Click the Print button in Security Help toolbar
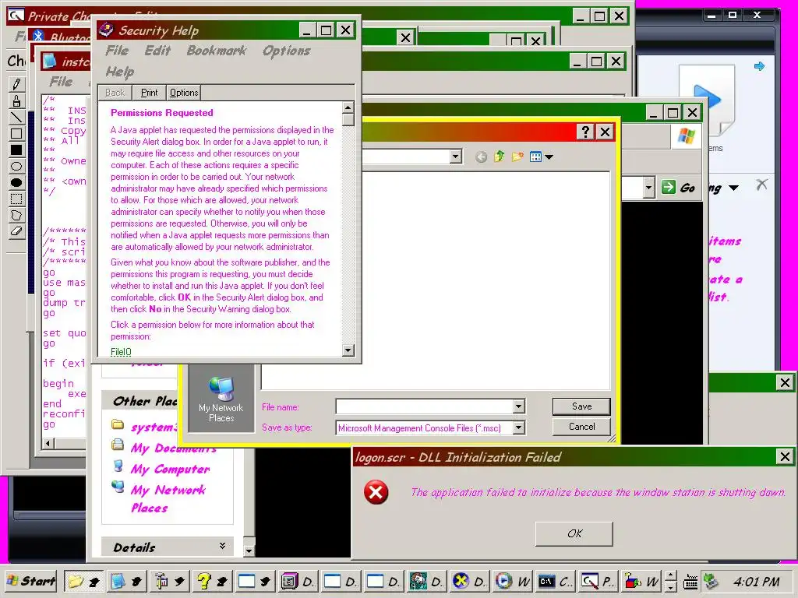The width and height of the screenshot is (798, 598). (x=149, y=93)
